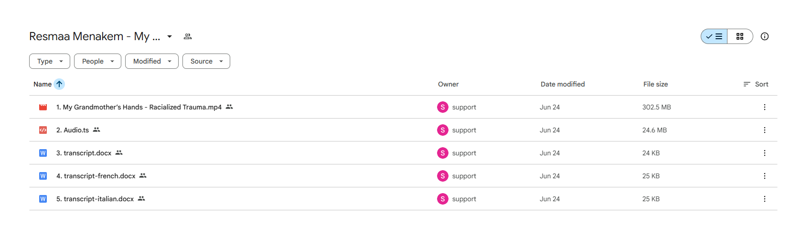Open more actions for transcript-french.docx
This screenshot has width=812, height=239.
pos(765,176)
